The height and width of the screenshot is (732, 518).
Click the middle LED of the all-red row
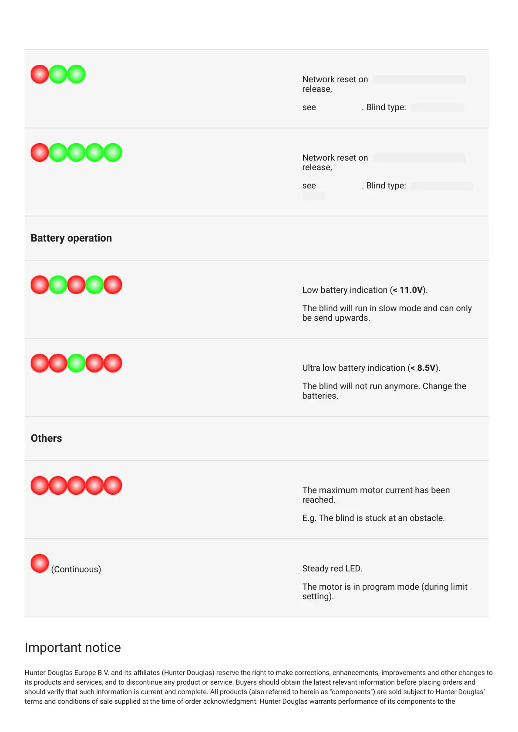point(76,485)
